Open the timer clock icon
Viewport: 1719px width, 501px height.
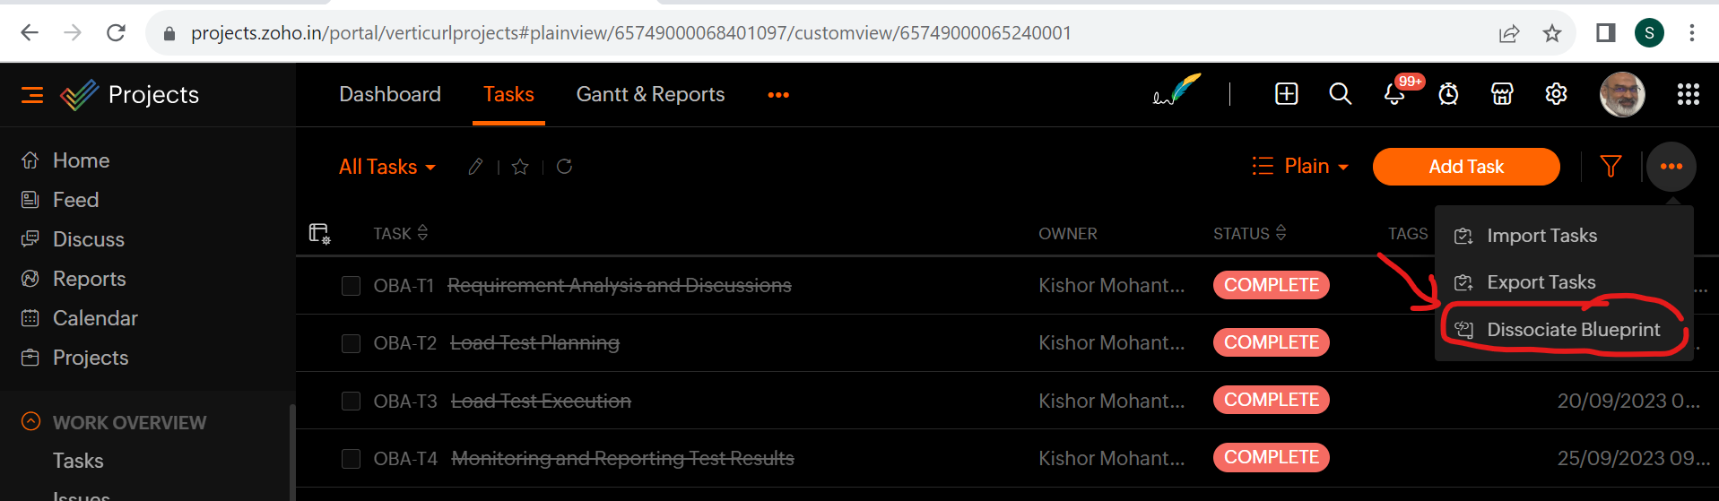[x=1448, y=94]
